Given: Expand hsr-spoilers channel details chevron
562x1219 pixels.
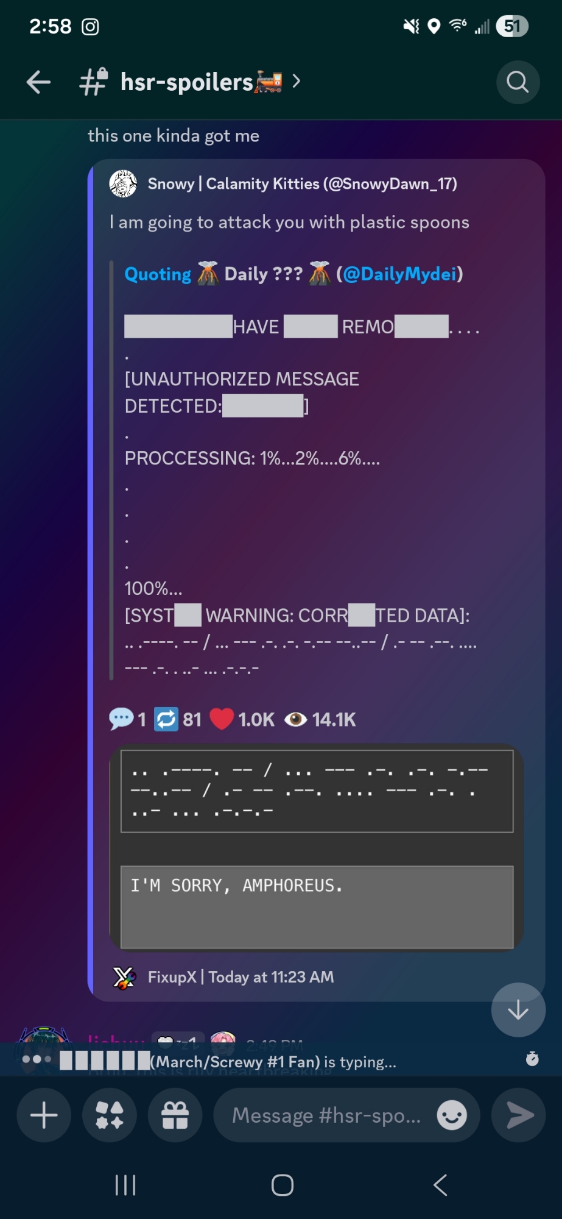Looking at the screenshot, I should point(297,81).
